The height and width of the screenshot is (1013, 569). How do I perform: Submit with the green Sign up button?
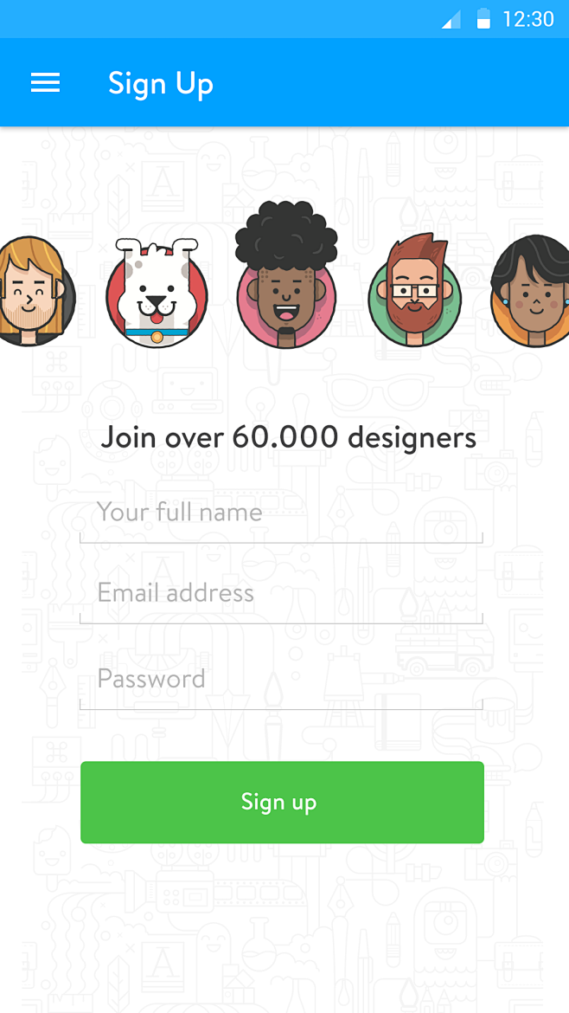pyautogui.click(x=282, y=802)
